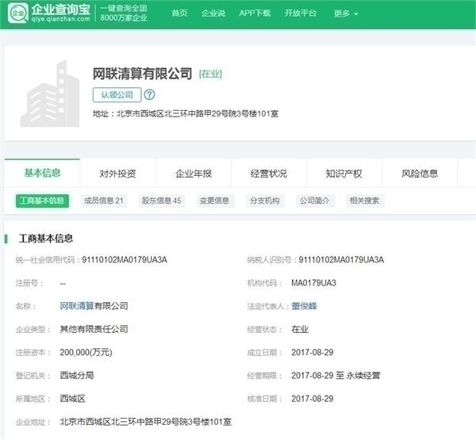Click 经营状态 value 在业
The height and width of the screenshot is (440, 476).
click(300, 329)
